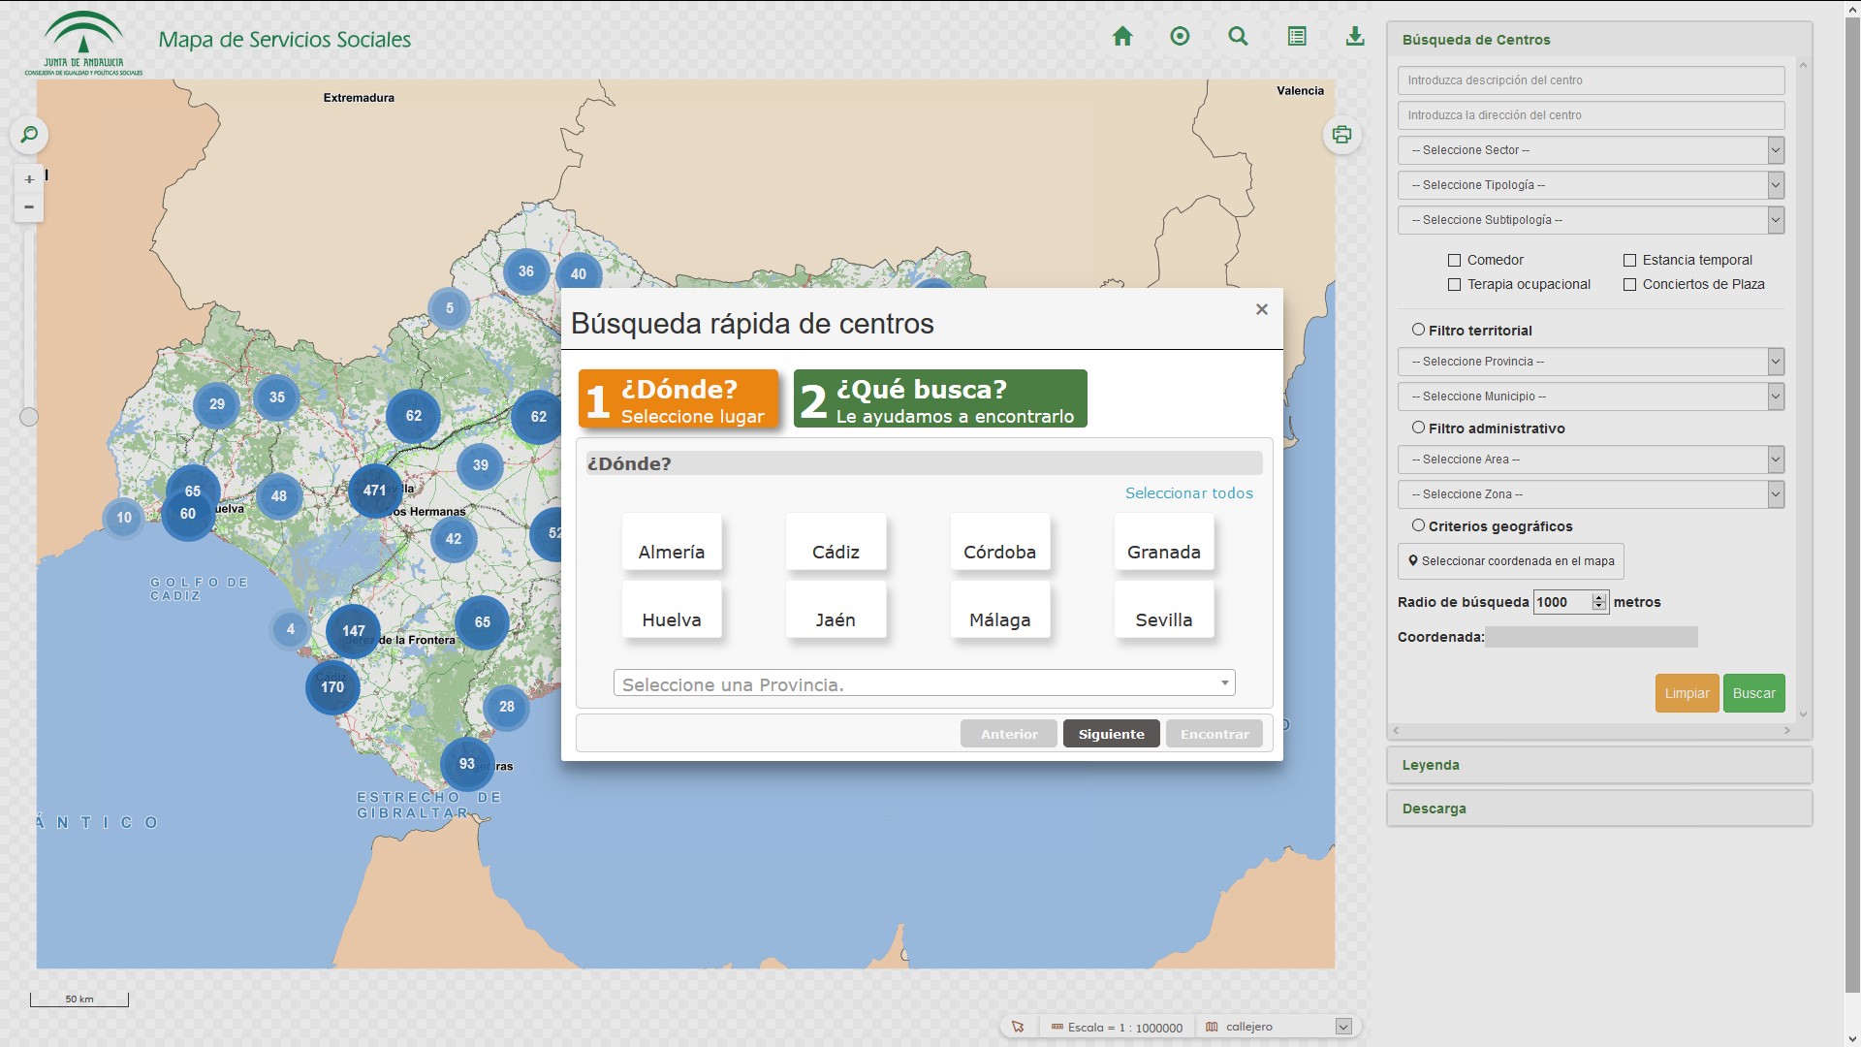Click the map zoom slider handle
The height and width of the screenshot is (1047, 1861).
coord(29,417)
